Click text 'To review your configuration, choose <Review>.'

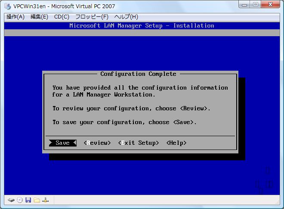[131, 109]
